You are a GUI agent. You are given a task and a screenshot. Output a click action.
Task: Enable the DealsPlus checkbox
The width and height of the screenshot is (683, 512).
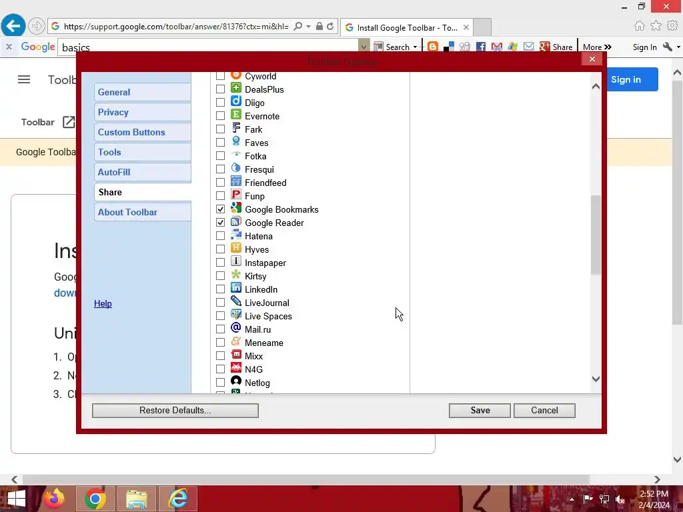click(220, 89)
